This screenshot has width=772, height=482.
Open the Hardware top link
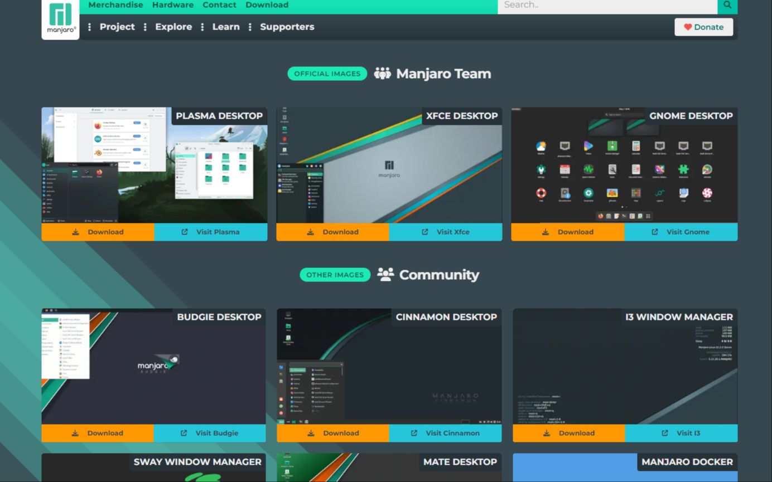tap(173, 5)
